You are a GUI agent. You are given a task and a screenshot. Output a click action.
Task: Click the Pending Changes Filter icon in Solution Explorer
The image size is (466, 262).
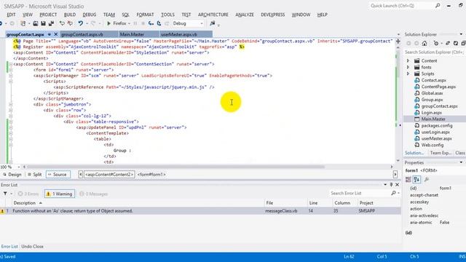pos(436,44)
